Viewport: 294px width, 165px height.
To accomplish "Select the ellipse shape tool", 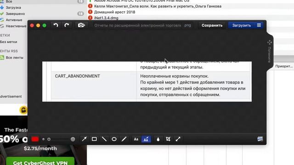I will pos(114,139).
